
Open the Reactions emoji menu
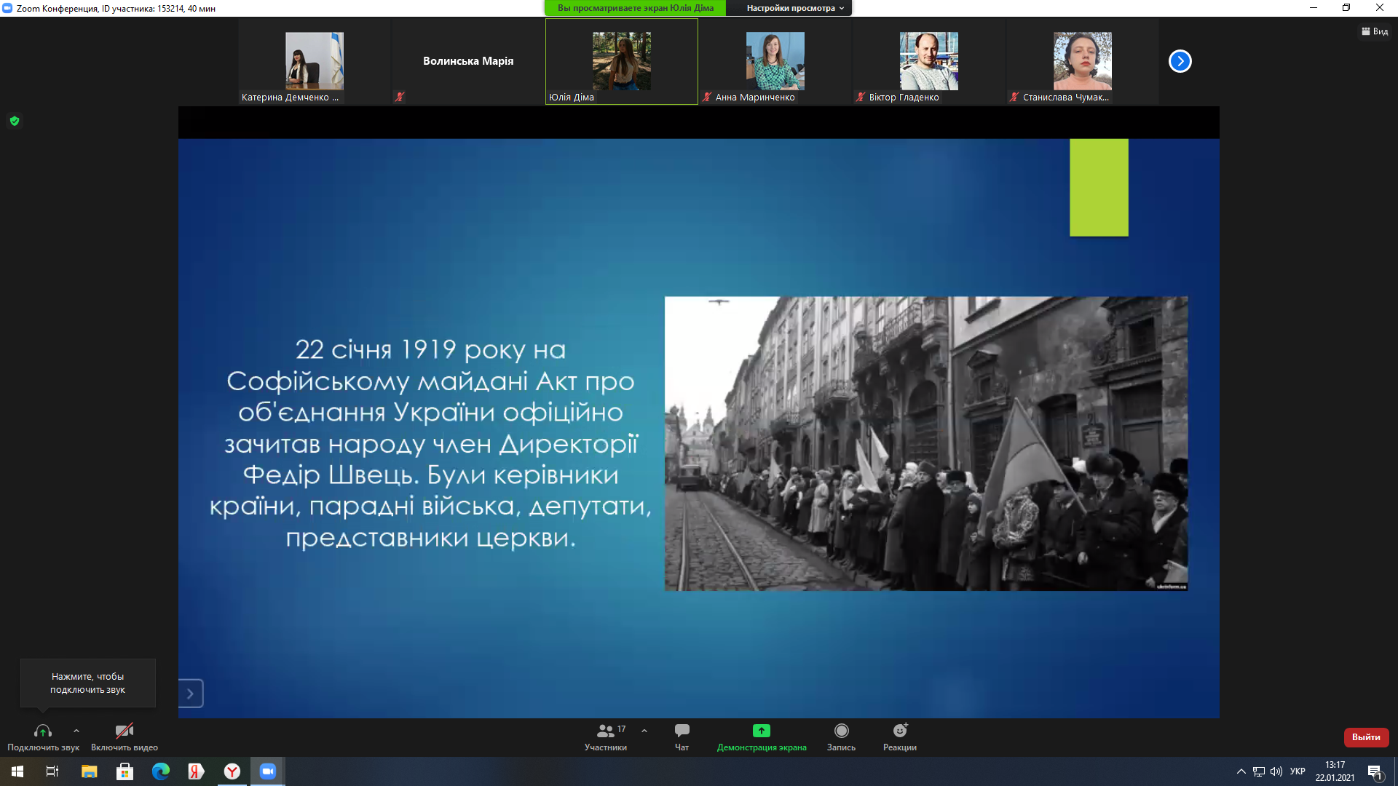point(900,731)
